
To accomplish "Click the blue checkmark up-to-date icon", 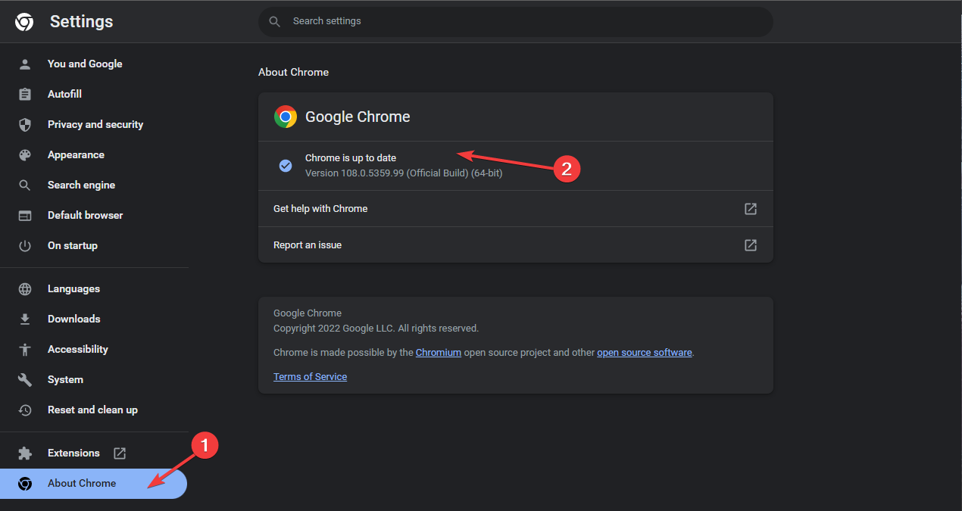I will coord(286,165).
